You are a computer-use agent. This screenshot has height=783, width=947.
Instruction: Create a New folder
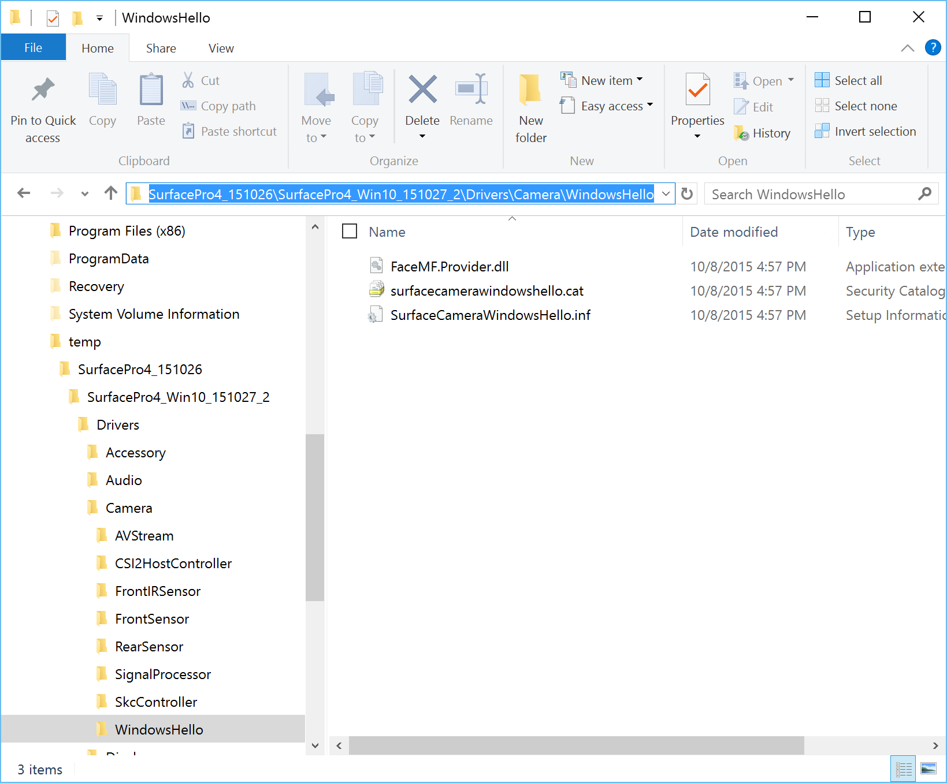coord(530,108)
